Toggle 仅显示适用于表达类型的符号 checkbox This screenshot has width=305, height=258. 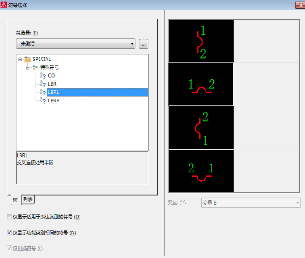(9, 217)
